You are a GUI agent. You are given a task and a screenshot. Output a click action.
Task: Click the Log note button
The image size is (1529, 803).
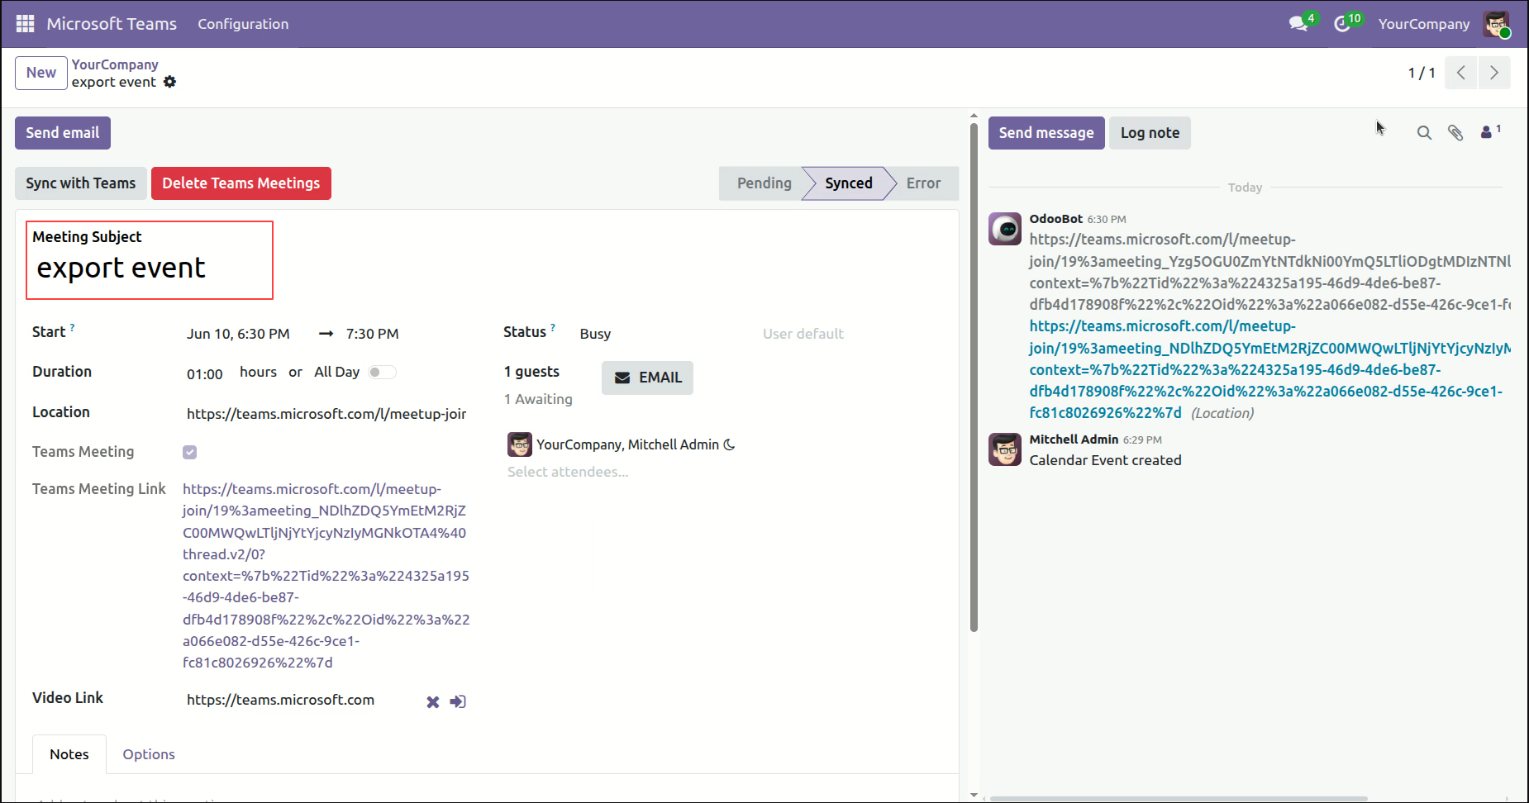point(1150,133)
